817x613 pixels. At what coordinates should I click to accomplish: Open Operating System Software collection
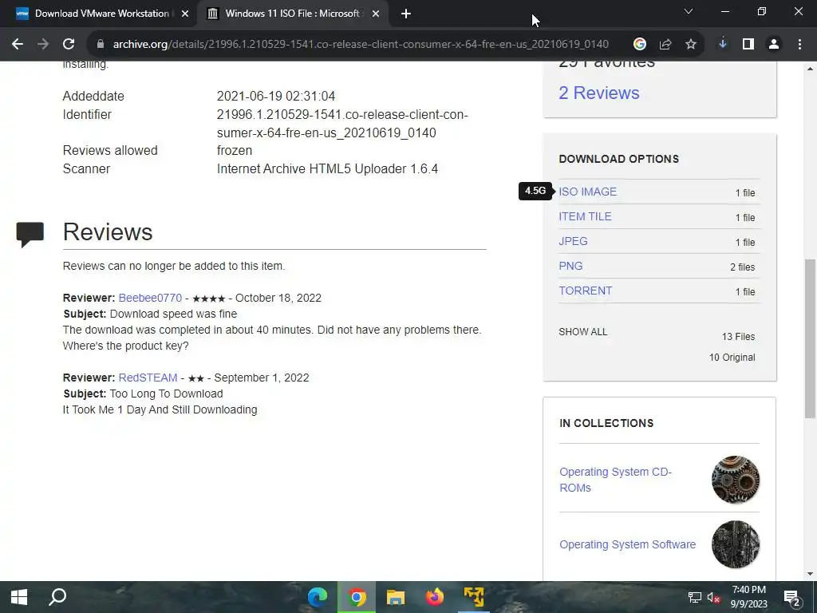pyautogui.click(x=627, y=544)
